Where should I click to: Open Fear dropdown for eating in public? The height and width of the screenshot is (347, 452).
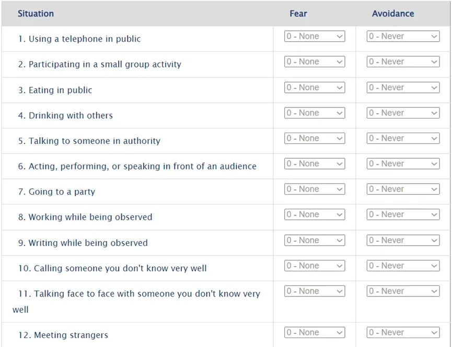click(315, 88)
